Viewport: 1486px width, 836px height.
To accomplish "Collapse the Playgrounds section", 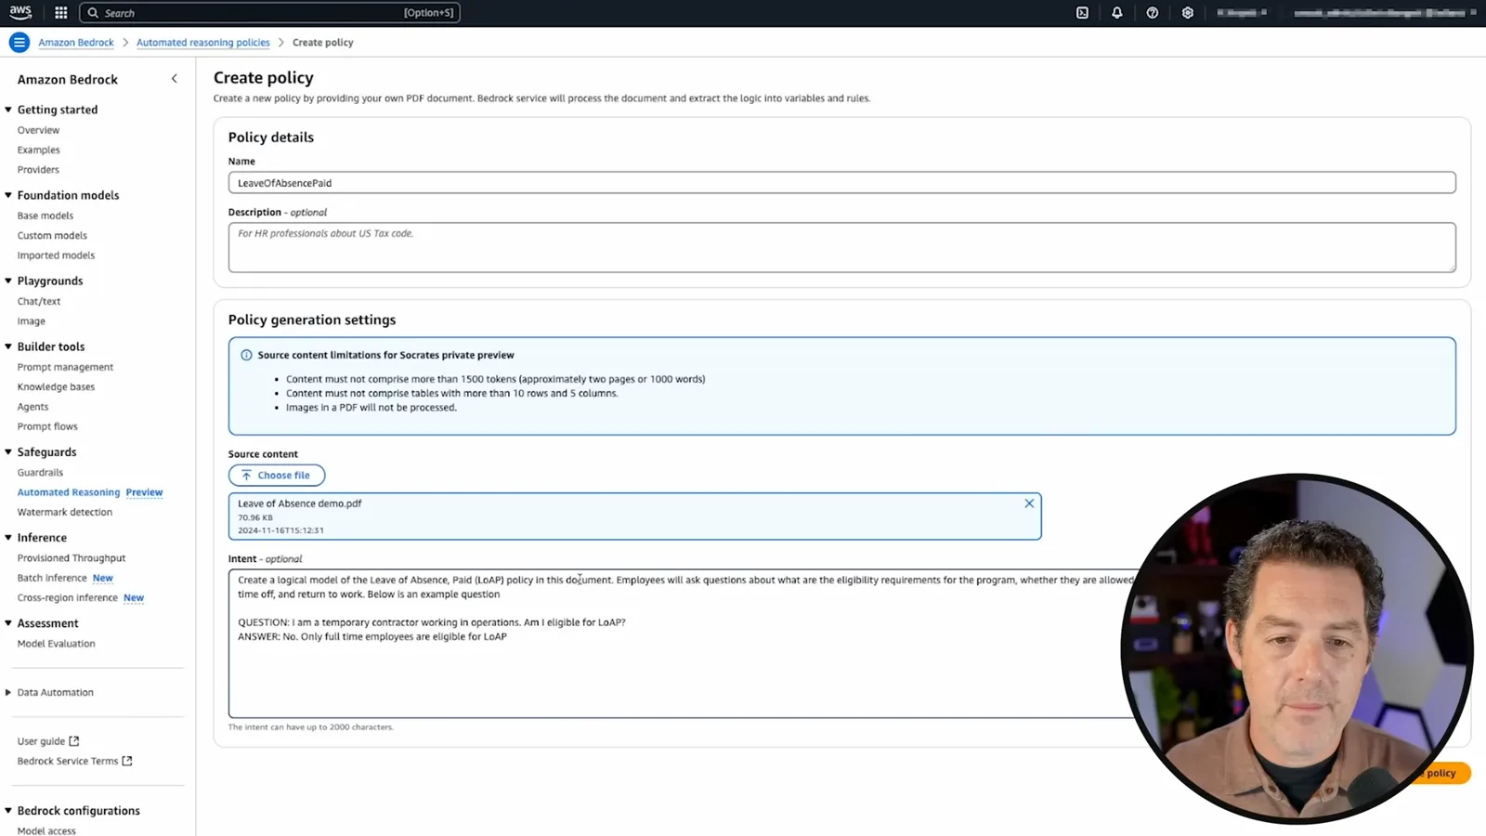I will point(8,281).
